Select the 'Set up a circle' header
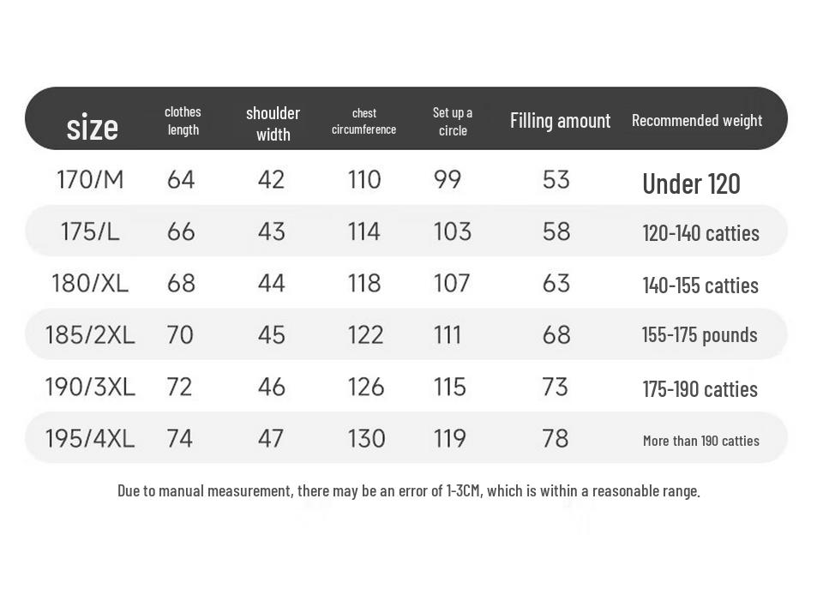817x613 pixels. tap(453, 121)
